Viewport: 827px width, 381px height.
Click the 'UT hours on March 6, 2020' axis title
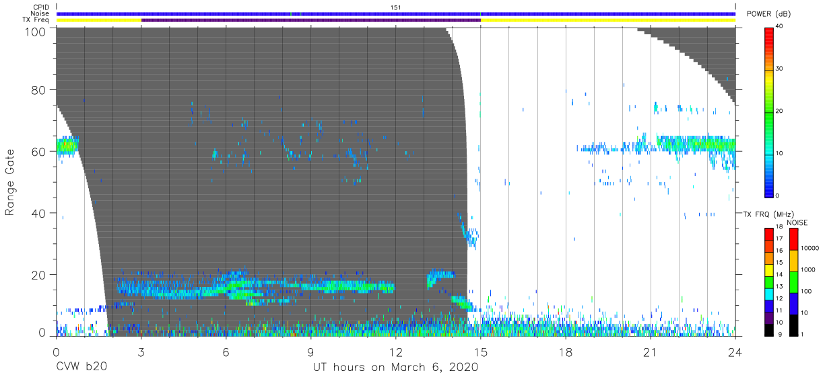pyautogui.click(x=395, y=368)
